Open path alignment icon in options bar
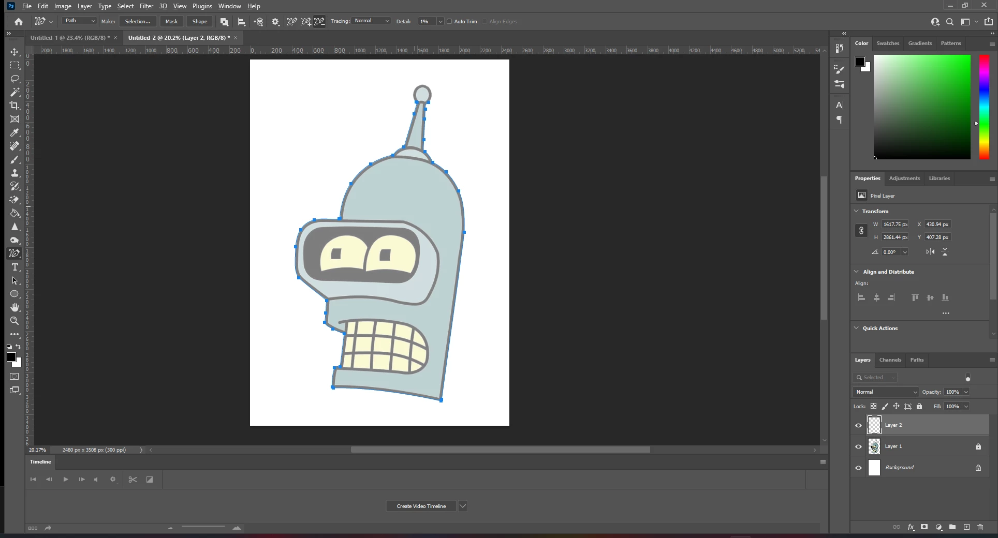The image size is (998, 538). click(x=241, y=22)
